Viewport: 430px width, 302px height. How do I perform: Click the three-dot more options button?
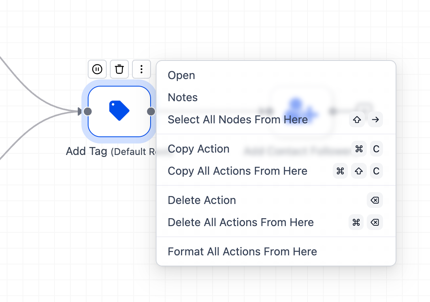click(x=141, y=70)
